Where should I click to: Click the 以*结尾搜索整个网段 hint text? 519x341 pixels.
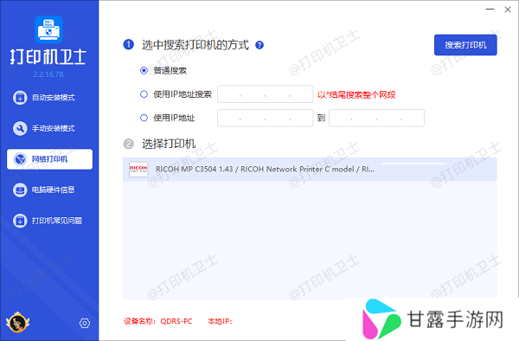click(356, 94)
